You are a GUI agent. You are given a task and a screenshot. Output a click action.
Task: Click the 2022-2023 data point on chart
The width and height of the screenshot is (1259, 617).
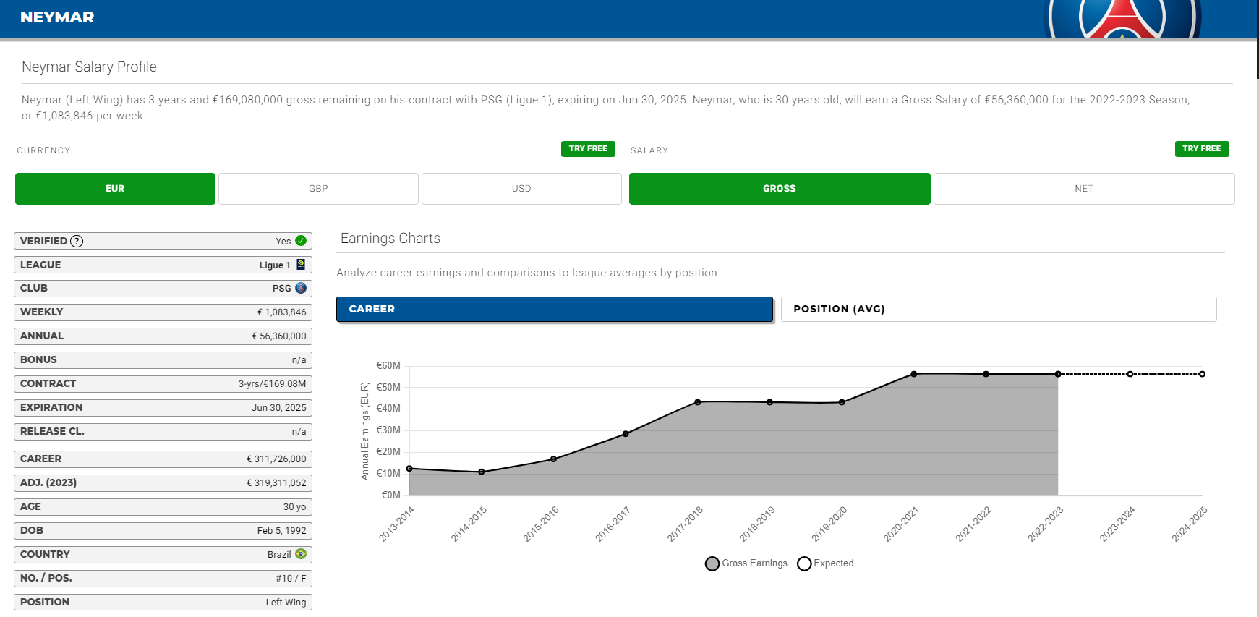1058,374
